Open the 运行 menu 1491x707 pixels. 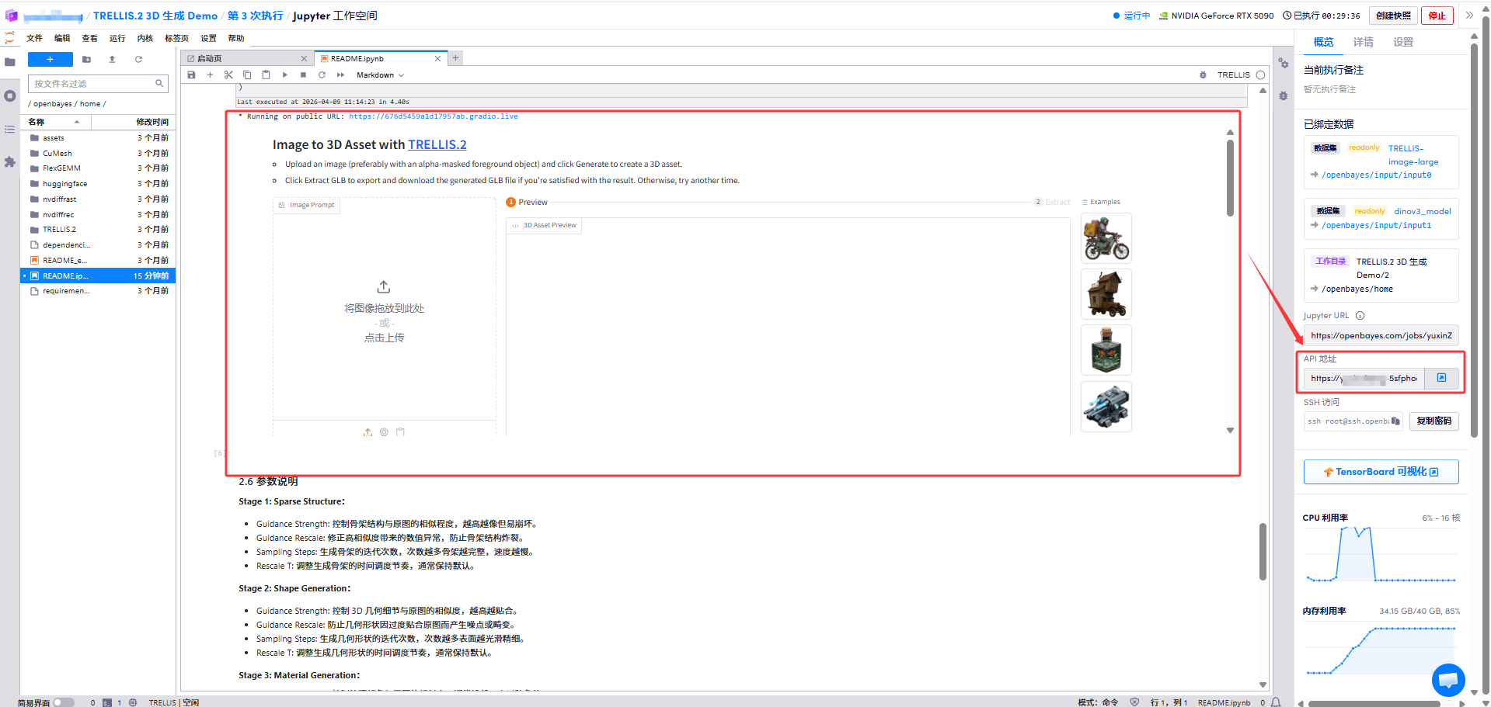pyautogui.click(x=117, y=38)
